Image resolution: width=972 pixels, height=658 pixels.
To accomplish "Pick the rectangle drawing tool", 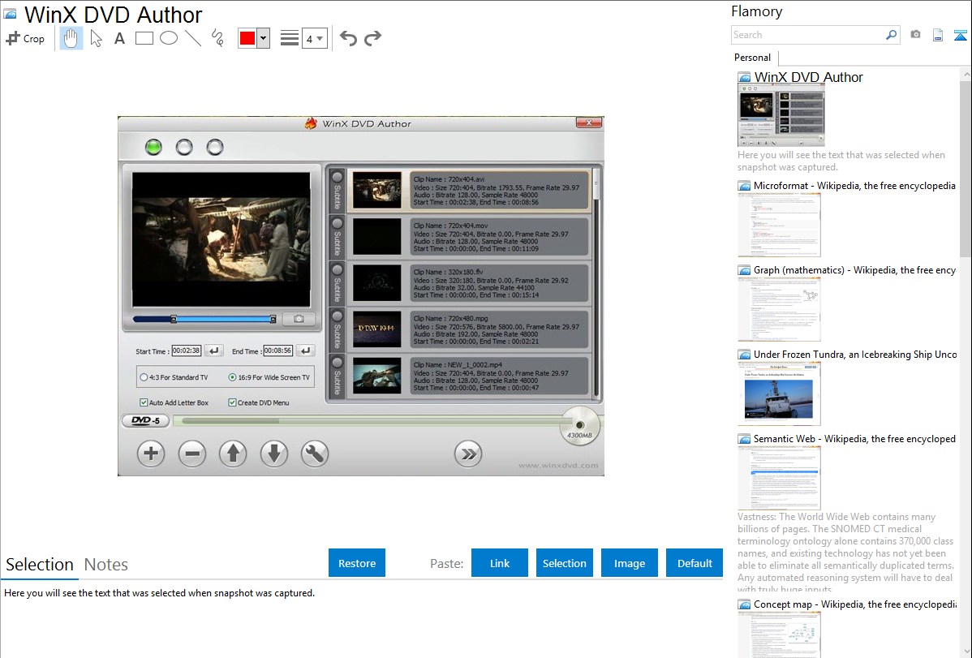I will pyautogui.click(x=144, y=38).
